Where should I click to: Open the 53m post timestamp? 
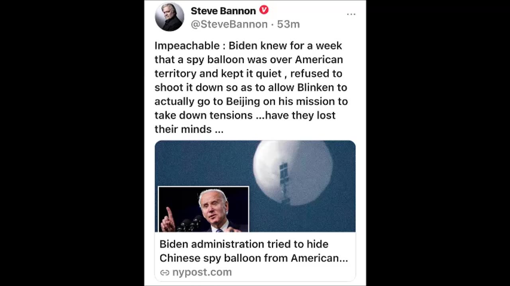288,24
